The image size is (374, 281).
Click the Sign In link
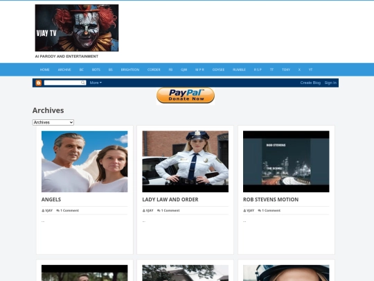pos(330,83)
